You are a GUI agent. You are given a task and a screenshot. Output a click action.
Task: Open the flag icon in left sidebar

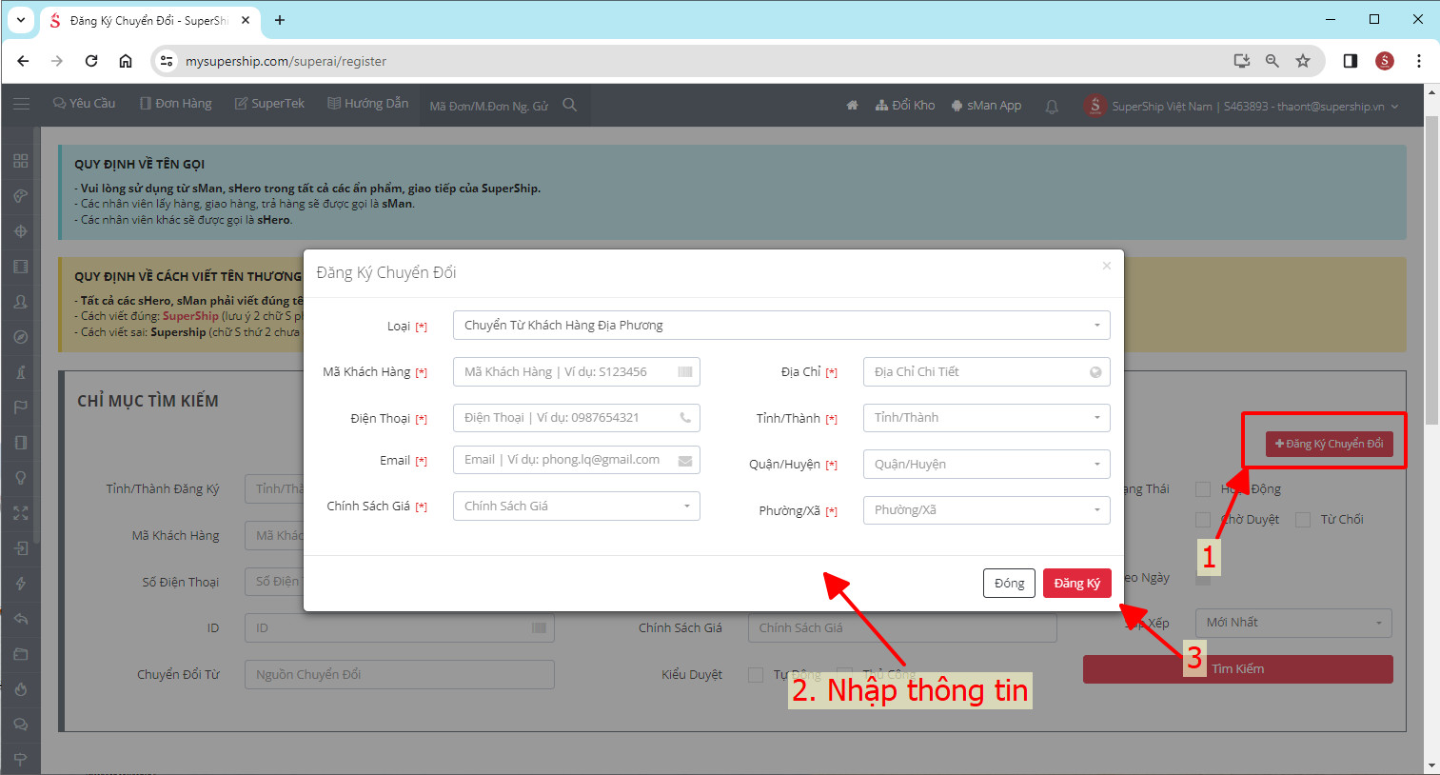[x=21, y=407]
